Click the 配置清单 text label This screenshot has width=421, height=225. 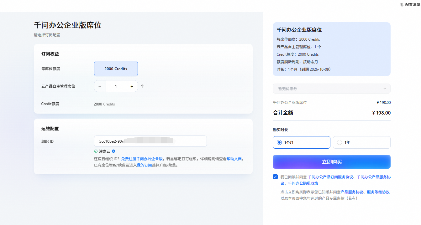pos(413,5)
